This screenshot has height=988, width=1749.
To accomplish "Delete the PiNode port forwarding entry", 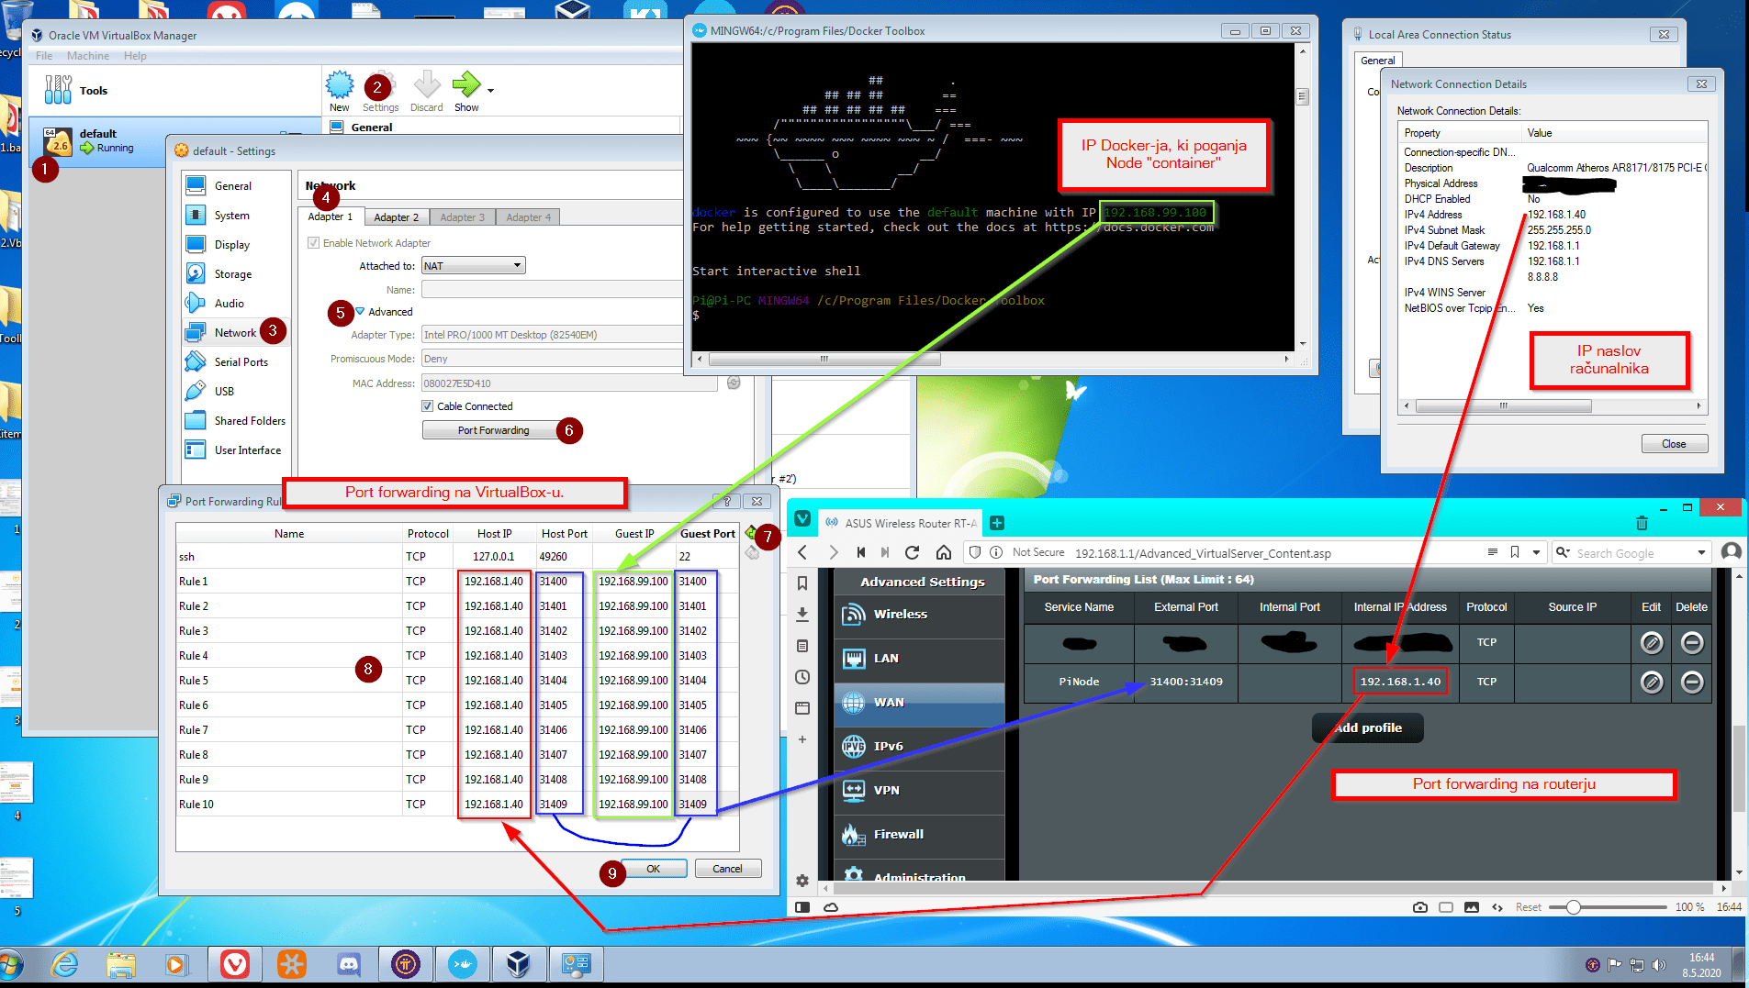I will pyautogui.click(x=1691, y=682).
